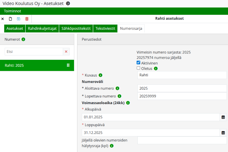This screenshot has height=152, width=228.
Task: Go to the Tekstiviestit tab
Action: (105, 29)
